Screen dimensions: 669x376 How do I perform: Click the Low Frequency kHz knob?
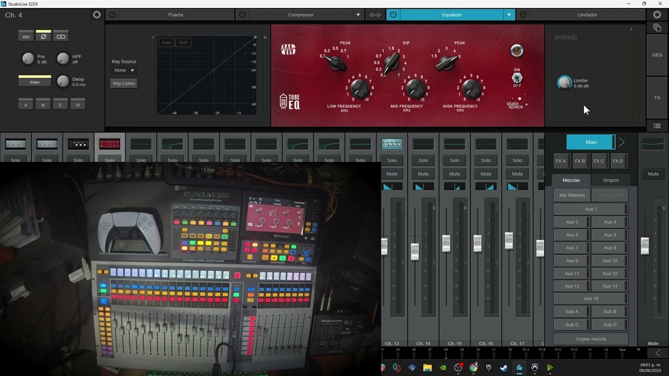tap(359, 89)
